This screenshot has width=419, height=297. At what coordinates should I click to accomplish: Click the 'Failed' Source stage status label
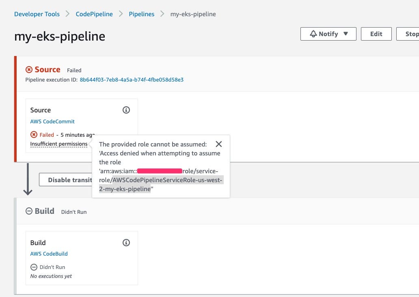[x=74, y=70]
